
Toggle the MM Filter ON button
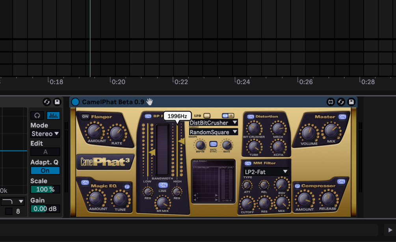point(248,163)
